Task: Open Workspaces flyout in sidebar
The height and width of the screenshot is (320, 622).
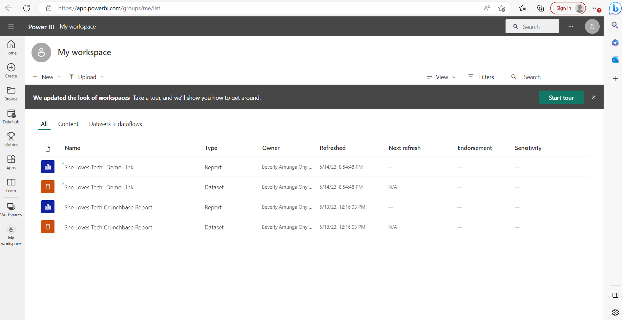Action: 11,209
